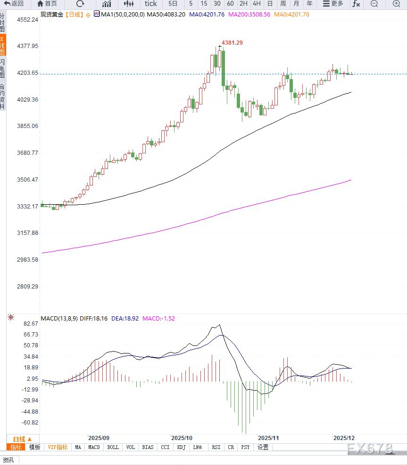Switch to the tick timeframe
Image resolution: width=407 pixels, height=465 pixels.
(151, 4)
